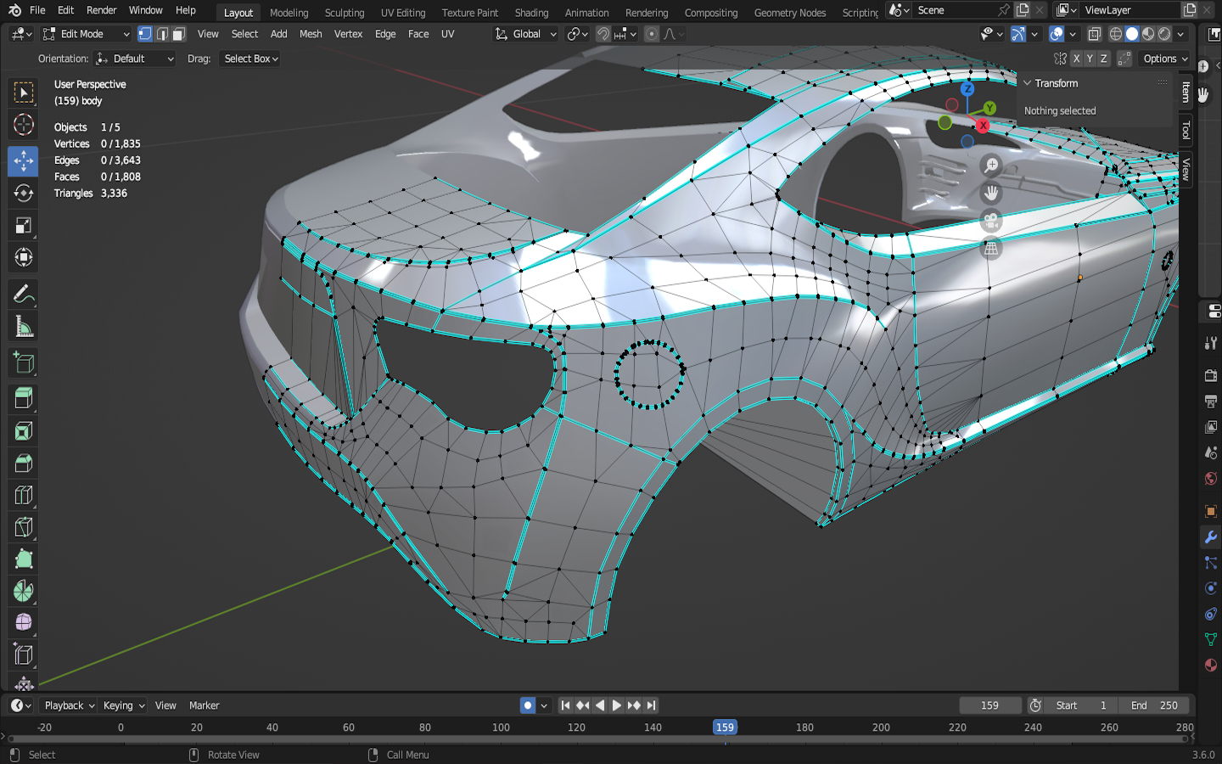Click the viewport pan hand icon
The height and width of the screenshot is (764, 1222).
(991, 193)
